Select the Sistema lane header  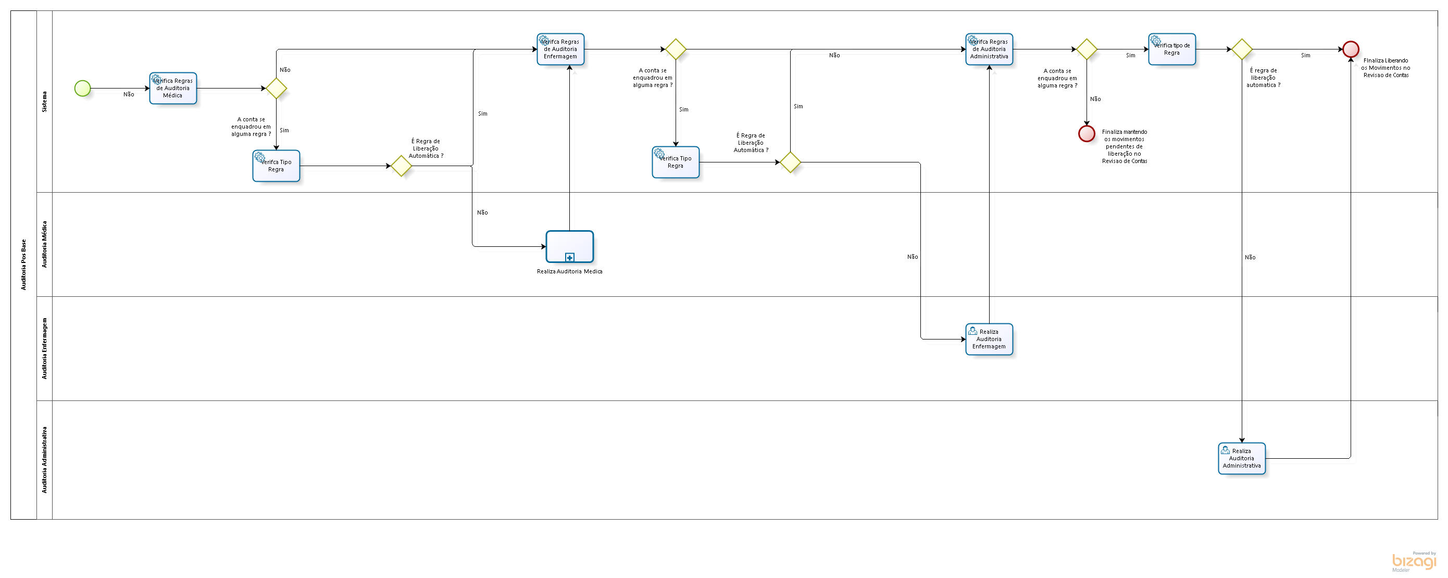(44, 102)
